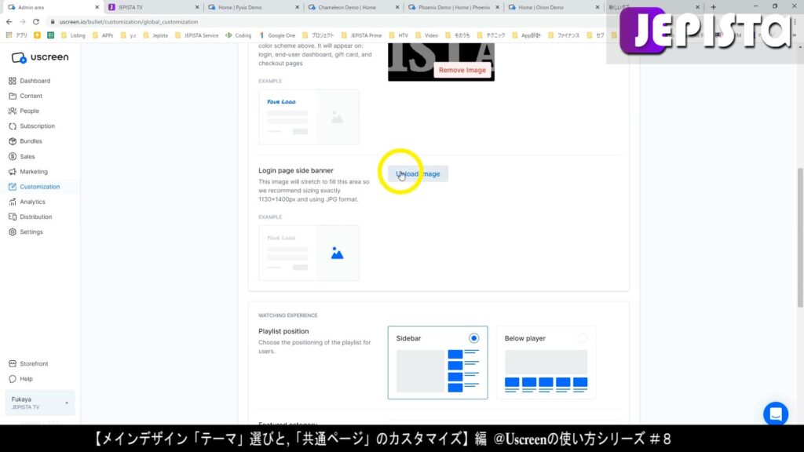Click the Marketing megaphone icon
This screenshot has height=452, width=804.
(x=13, y=172)
